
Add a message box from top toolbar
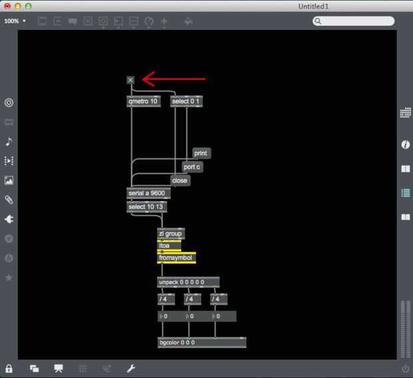tap(57, 21)
